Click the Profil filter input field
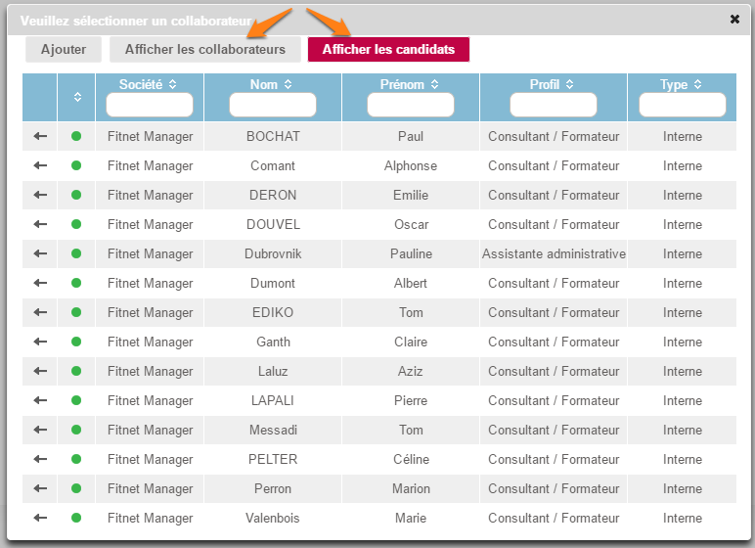755x548 pixels. coord(553,105)
